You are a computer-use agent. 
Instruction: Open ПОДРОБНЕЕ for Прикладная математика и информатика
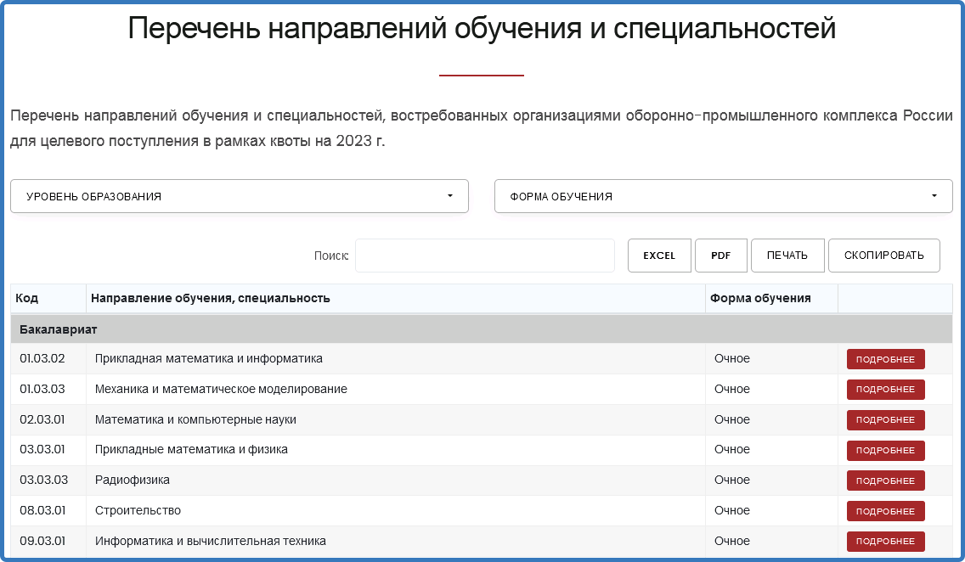coord(885,358)
